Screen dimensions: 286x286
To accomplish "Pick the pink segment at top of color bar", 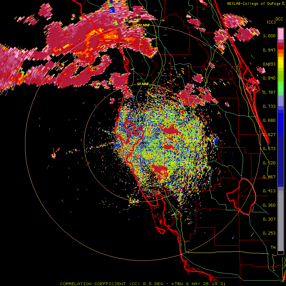I will [281, 34].
